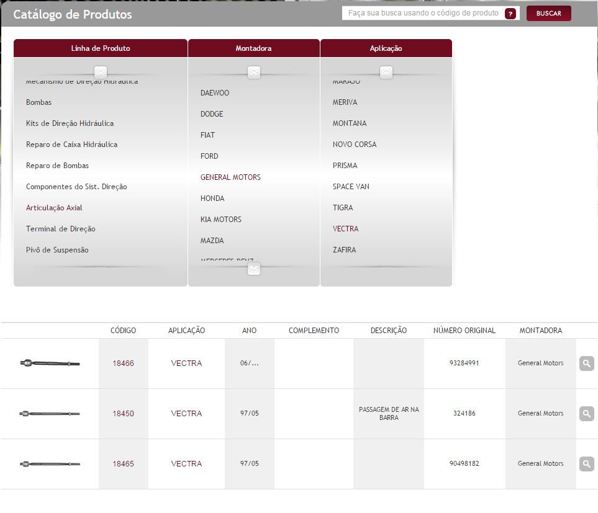
Task: Click the Montadora panel header
Action: 253,48
